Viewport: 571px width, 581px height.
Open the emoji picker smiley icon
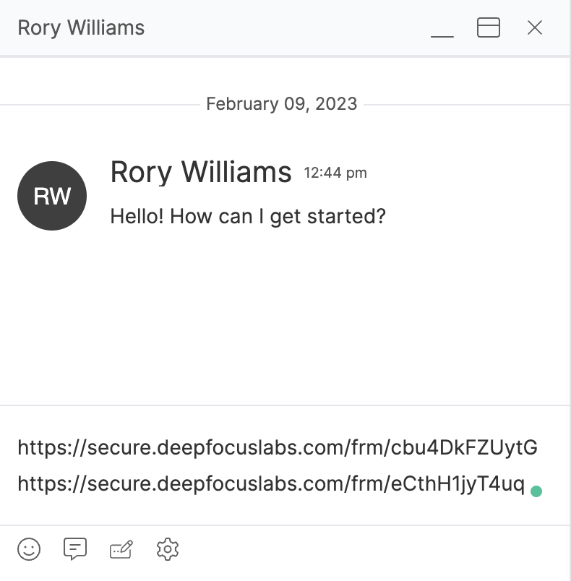[x=29, y=549]
